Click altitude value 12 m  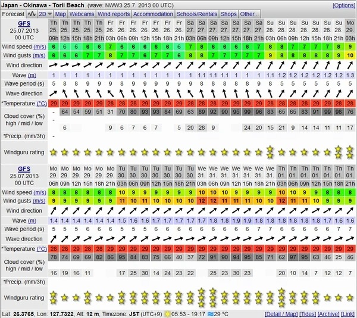click(93, 314)
